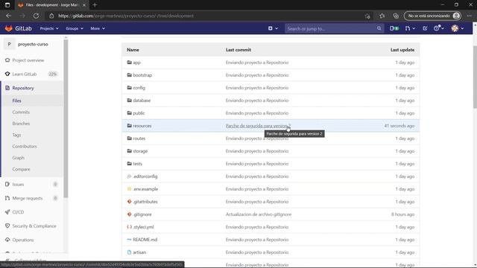Open the .gitignore file
The image size is (477, 268).
142,214
